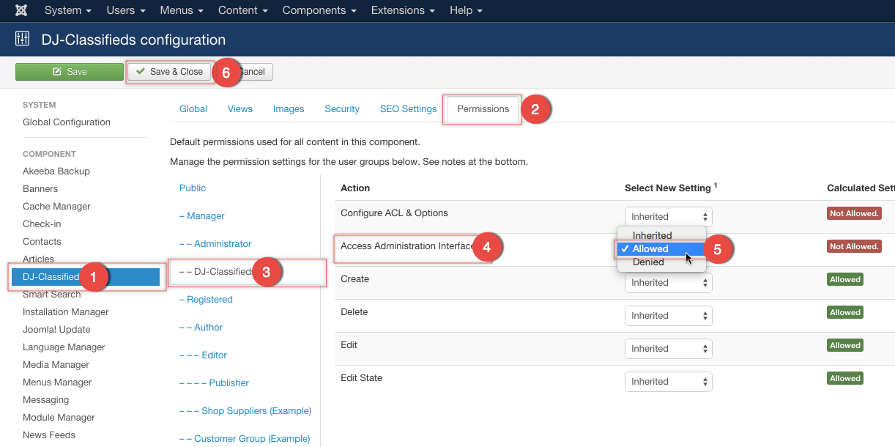Viewport: 895px width, 447px height.
Task: Choose Denied option in open dropdown
Action: pos(662,262)
